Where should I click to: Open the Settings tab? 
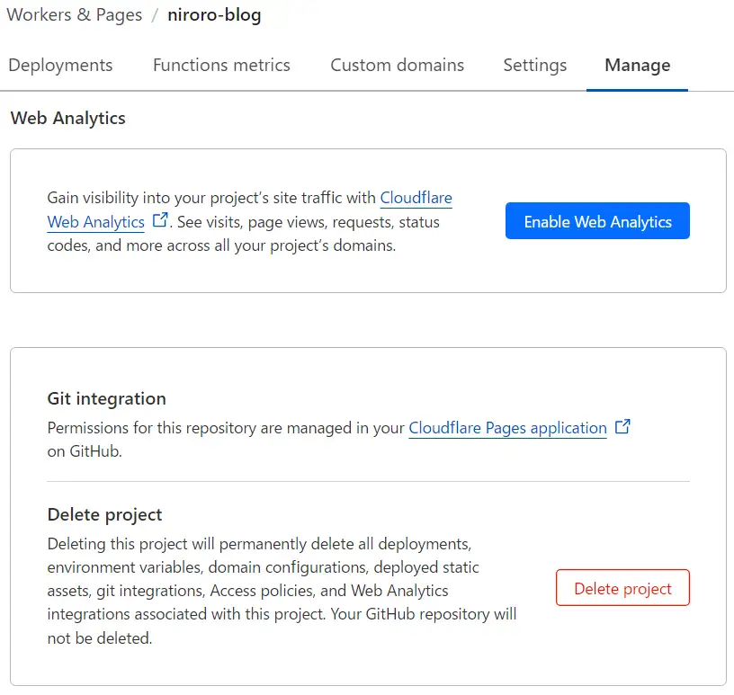tap(534, 65)
